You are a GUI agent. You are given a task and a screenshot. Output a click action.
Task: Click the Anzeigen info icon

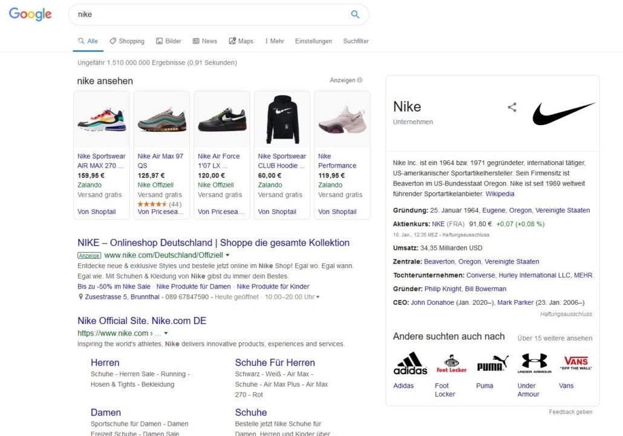[x=359, y=80]
